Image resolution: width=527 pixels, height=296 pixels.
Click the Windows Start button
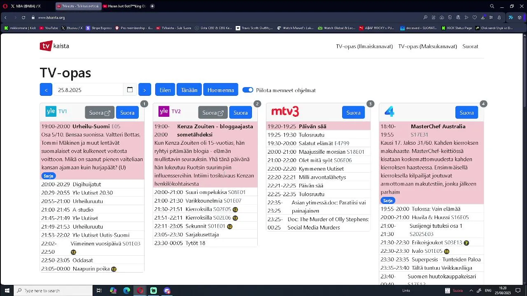tap(7, 291)
